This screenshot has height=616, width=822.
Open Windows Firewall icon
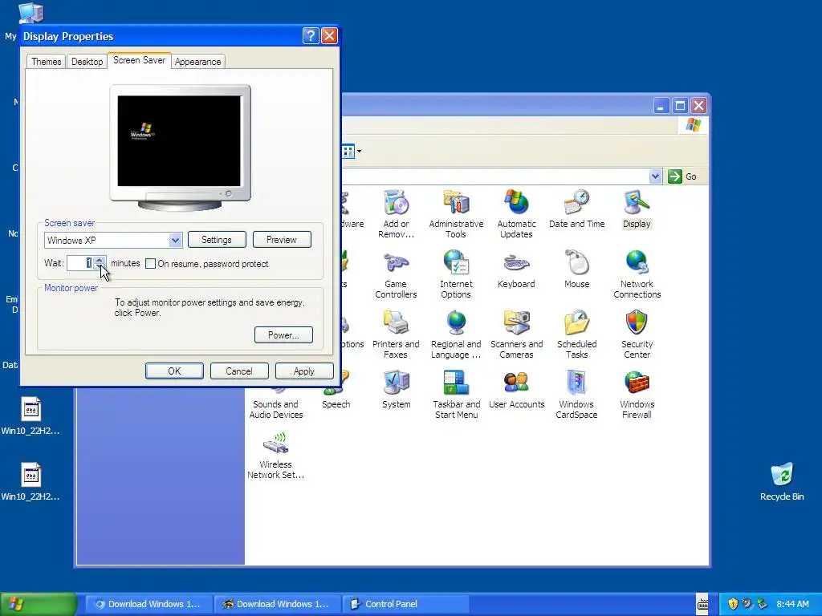[637, 395]
